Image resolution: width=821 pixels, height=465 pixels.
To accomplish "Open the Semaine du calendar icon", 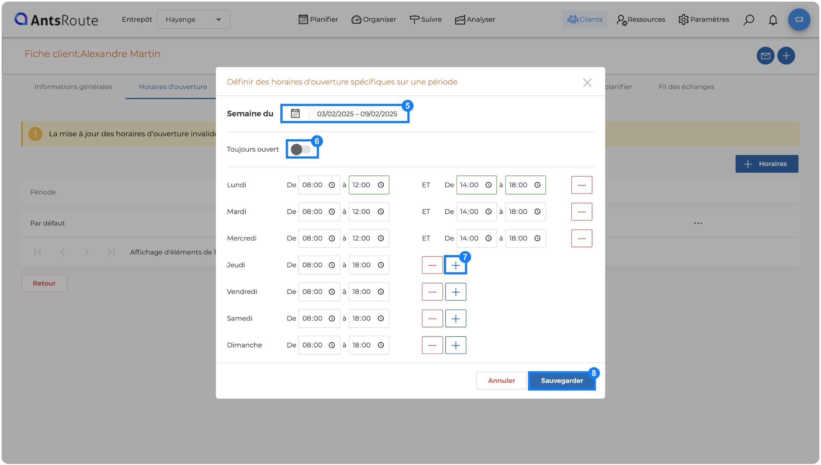I will click(295, 113).
